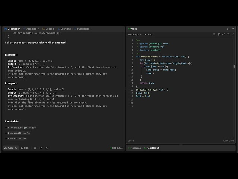238x179 pixels.
Task: Switch to the Testcase tab
Action: click(134, 148)
